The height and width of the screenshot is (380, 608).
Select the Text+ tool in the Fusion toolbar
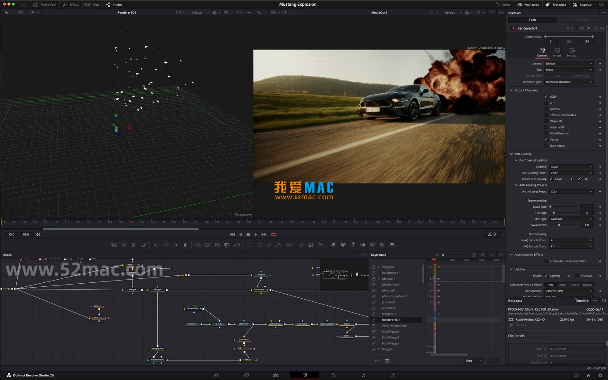point(133,244)
